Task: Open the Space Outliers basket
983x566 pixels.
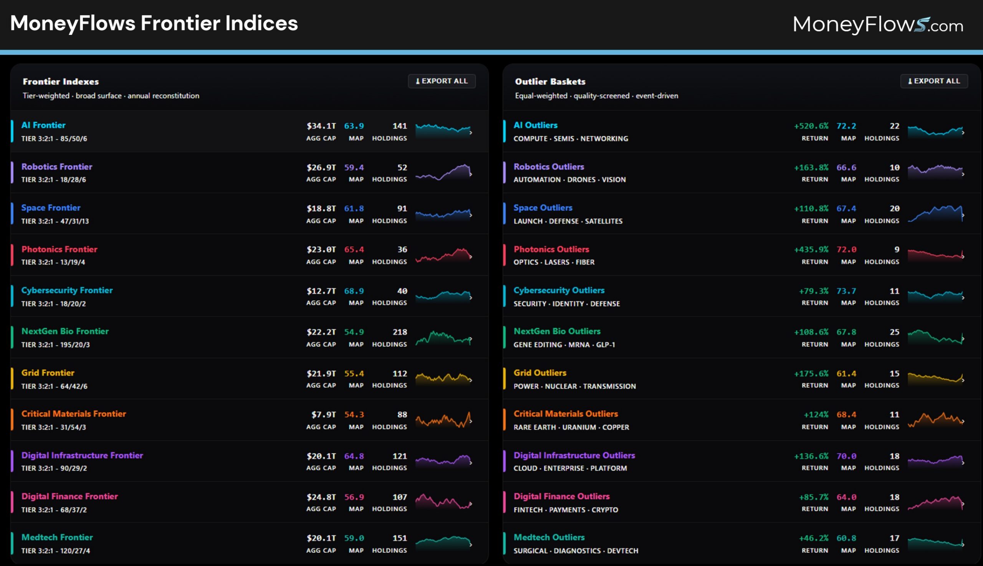Action: tap(742, 214)
